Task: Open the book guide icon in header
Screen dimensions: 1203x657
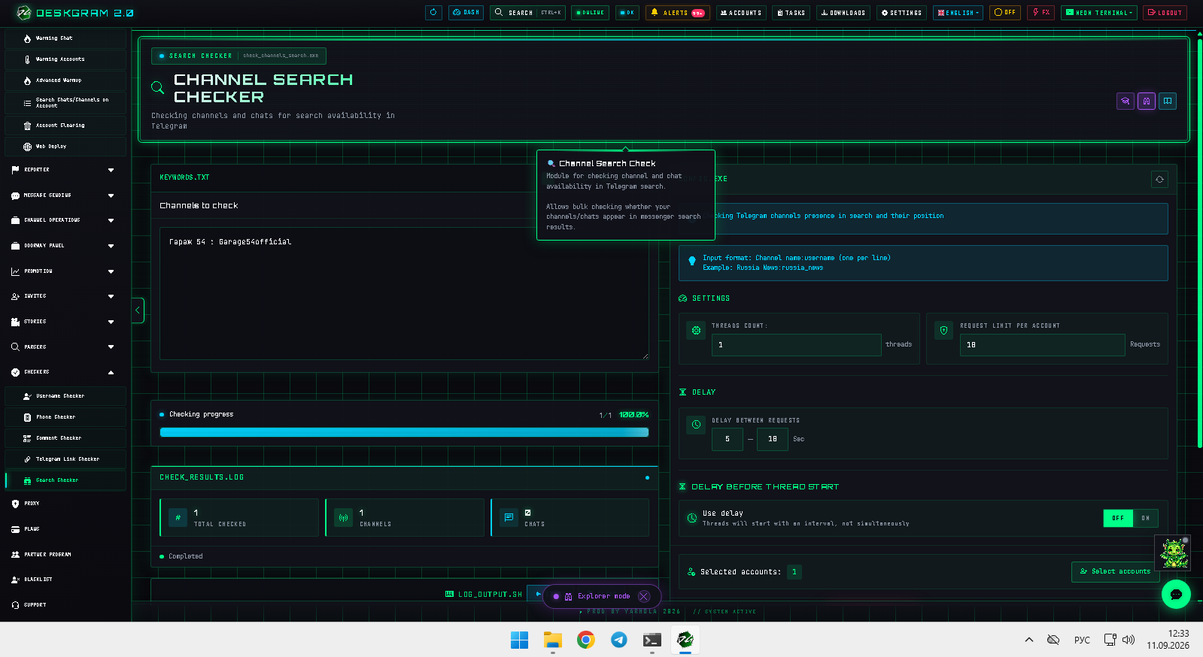Action: 1167,101
